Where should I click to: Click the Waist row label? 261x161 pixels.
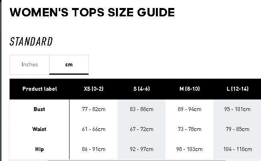39,129
